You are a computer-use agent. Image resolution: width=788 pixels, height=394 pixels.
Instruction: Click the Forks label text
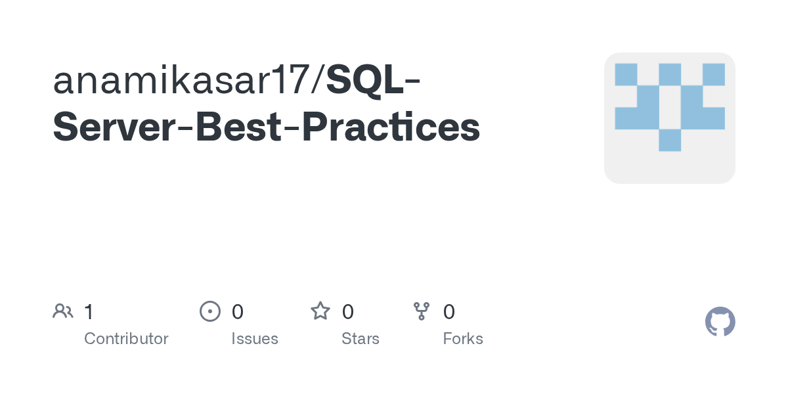(463, 339)
